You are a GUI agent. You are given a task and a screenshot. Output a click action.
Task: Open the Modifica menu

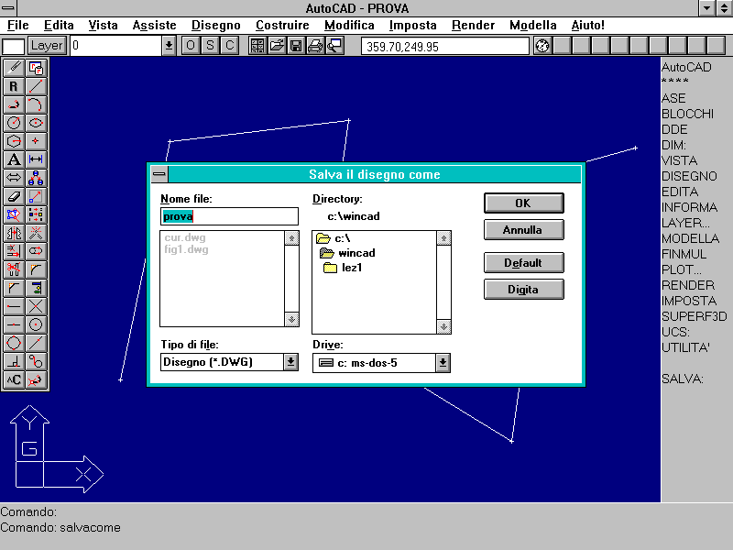349,26
